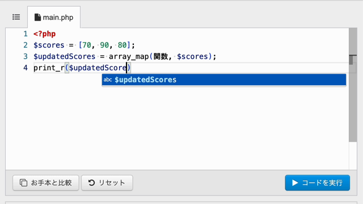Viewport: 363px width, 204px height.
Task: Click line number 2 in gutter
Action: pyautogui.click(x=26, y=45)
